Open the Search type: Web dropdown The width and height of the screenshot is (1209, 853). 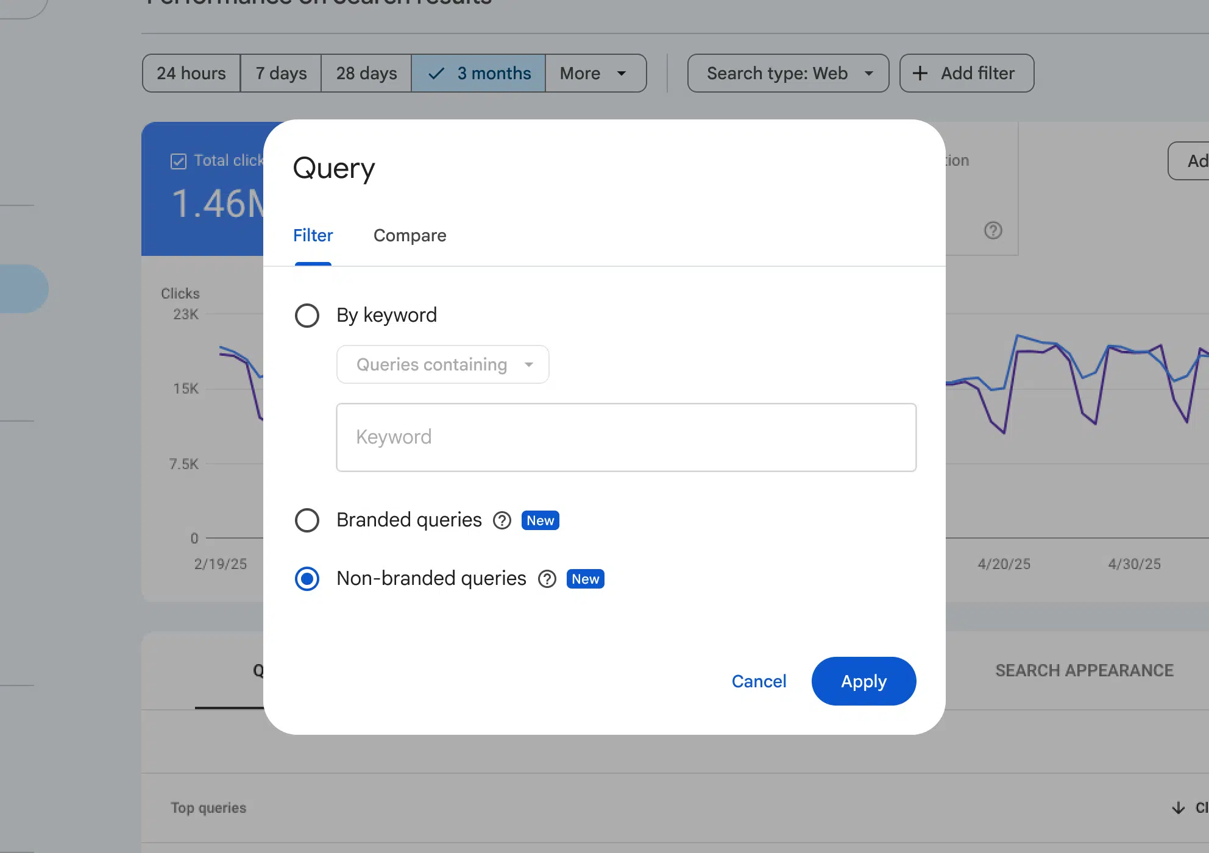[787, 73]
